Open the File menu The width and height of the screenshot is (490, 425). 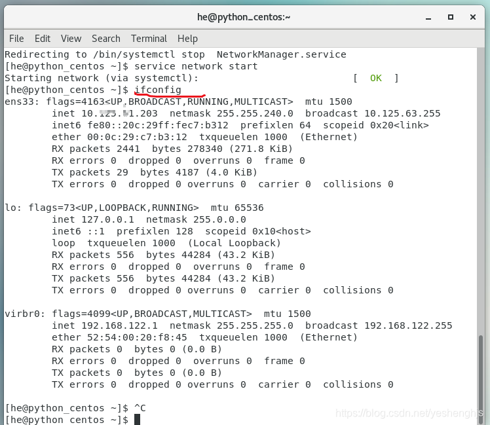click(x=16, y=39)
